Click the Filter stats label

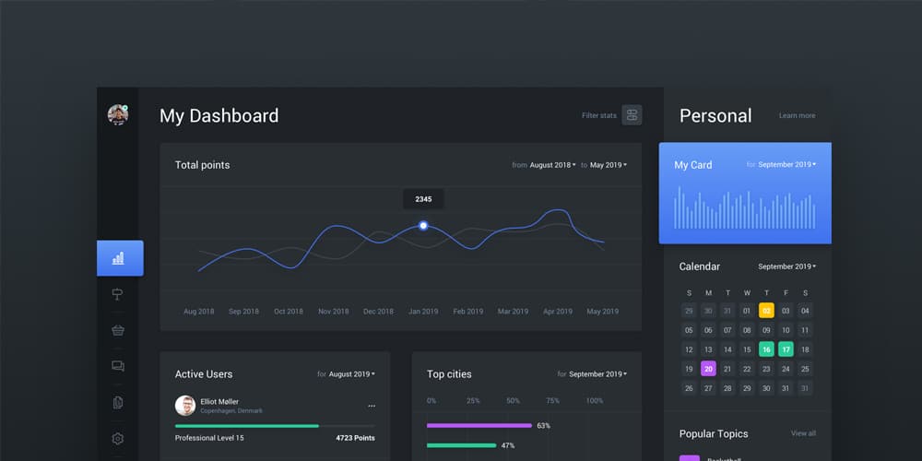[x=599, y=116]
